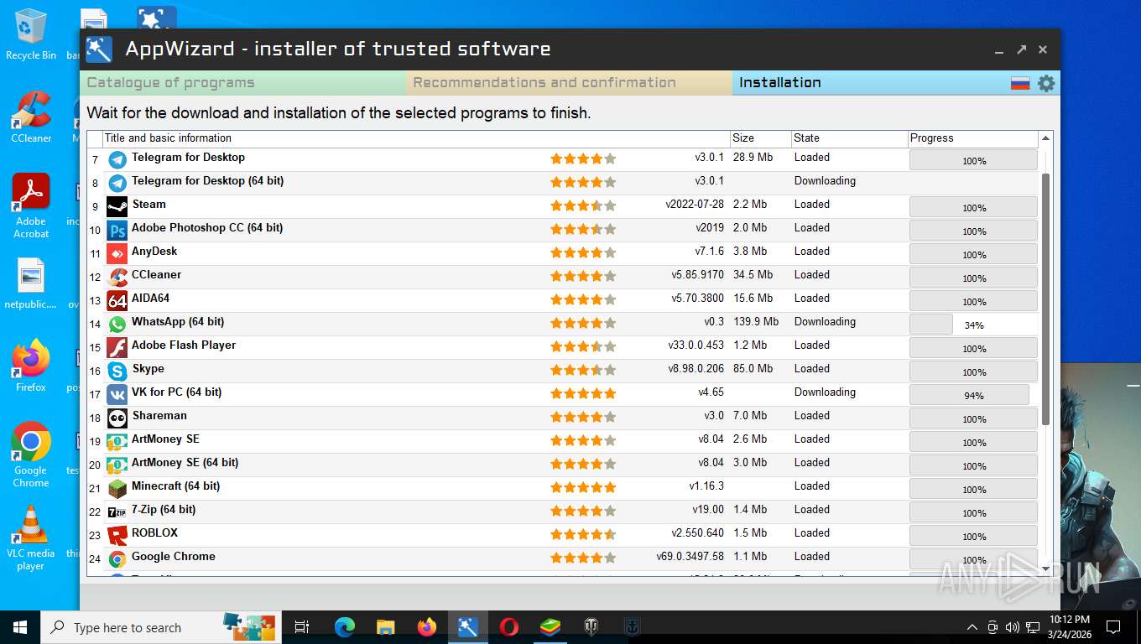The image size is (1141, 644).
Task: Click the volume icon in system tray
Action: (x=1012, y=627)
